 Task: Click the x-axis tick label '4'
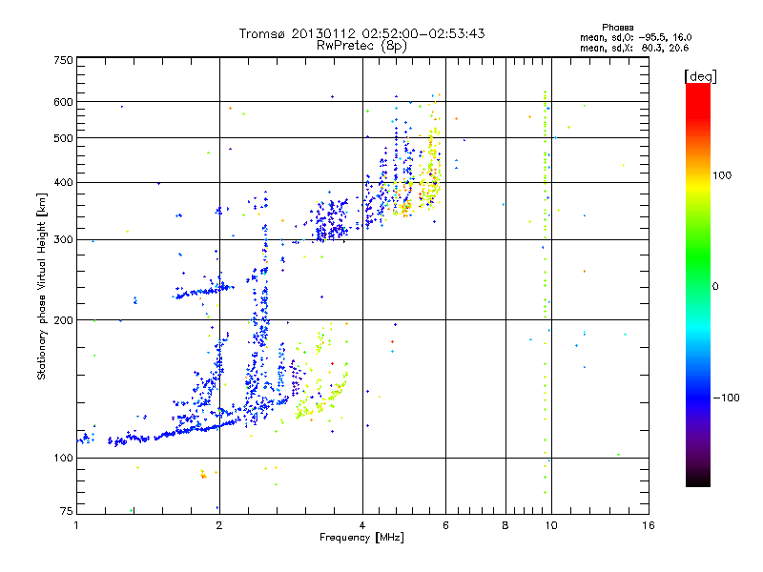click(362, 525)
